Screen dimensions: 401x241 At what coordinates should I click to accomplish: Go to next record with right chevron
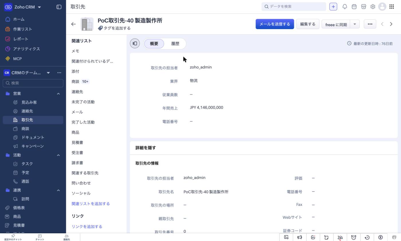(391, 24)
